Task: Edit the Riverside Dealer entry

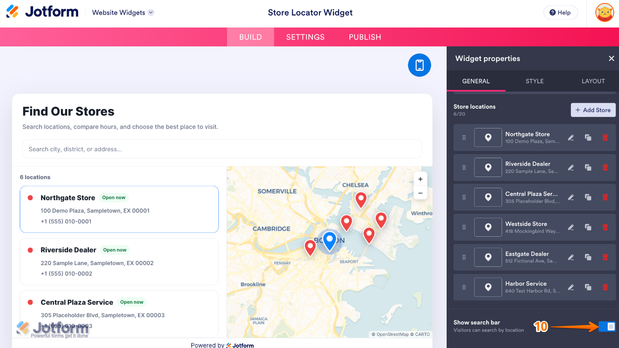Action: (571, 168)
